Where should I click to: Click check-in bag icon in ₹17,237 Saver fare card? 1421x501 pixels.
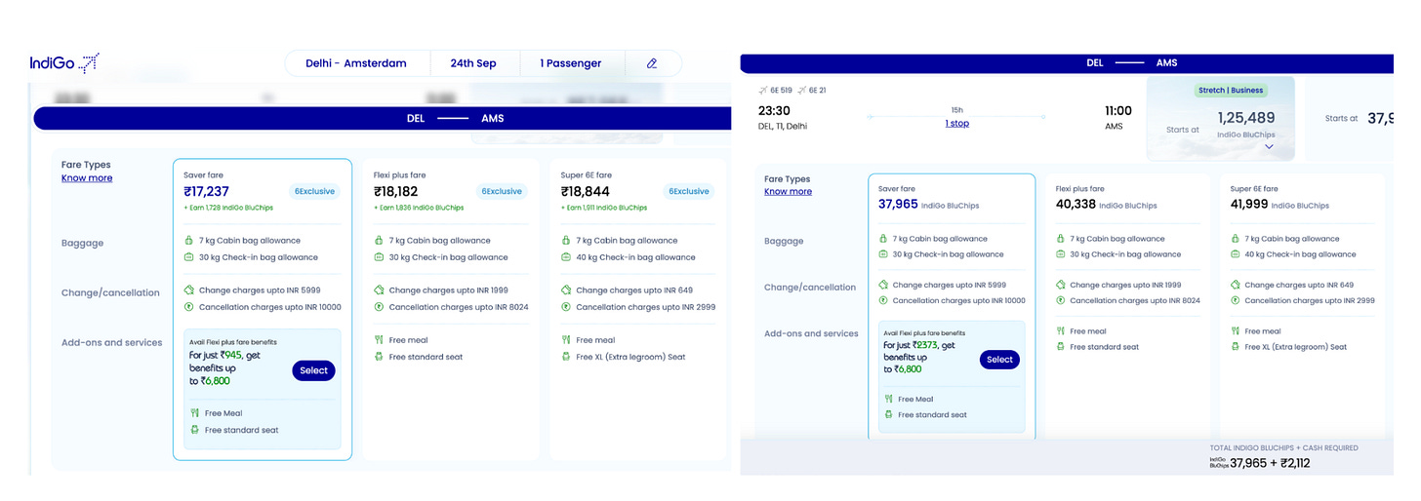[x=189, y=257]
